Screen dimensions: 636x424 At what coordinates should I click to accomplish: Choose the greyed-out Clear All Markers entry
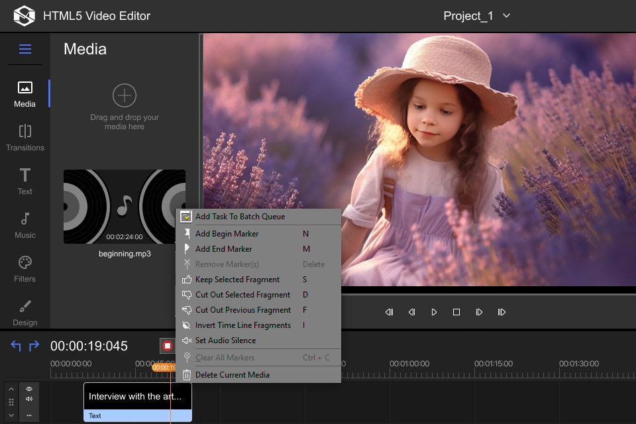coord(258,358)
